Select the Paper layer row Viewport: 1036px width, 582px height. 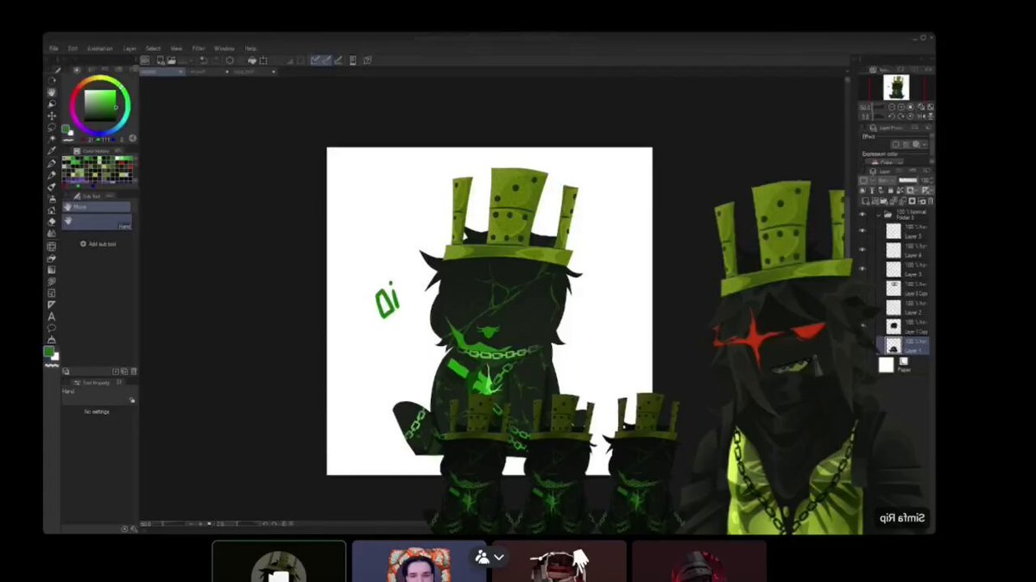coord(903,366)
